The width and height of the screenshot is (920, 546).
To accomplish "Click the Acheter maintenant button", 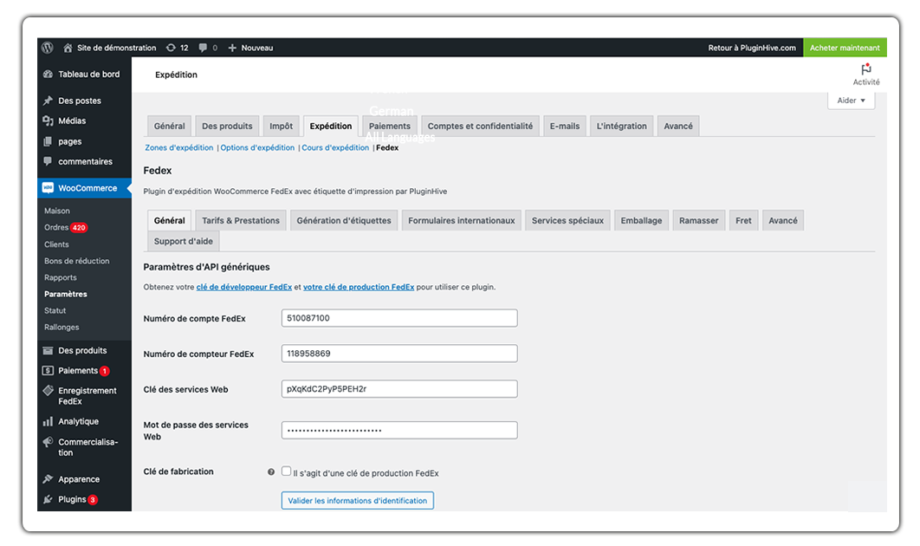I will pos(845,48).
